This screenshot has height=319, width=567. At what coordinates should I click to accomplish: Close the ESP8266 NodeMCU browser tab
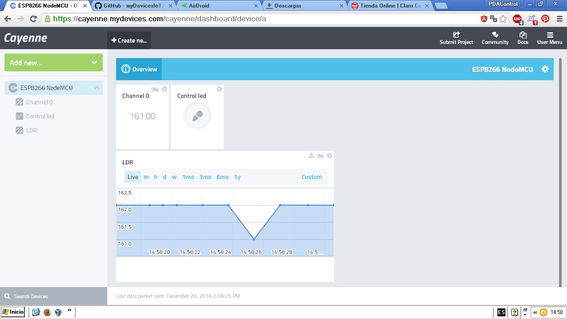click(85, 6)
